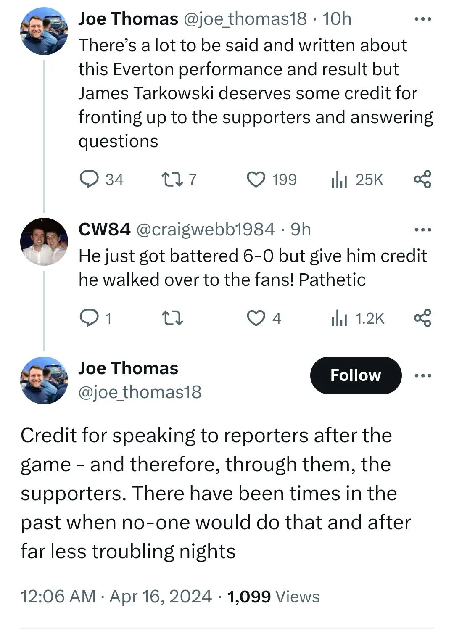Screen dimensions: 454x634
Task: Like CW84's tweet with 4 likes
Action: (256, 318)
